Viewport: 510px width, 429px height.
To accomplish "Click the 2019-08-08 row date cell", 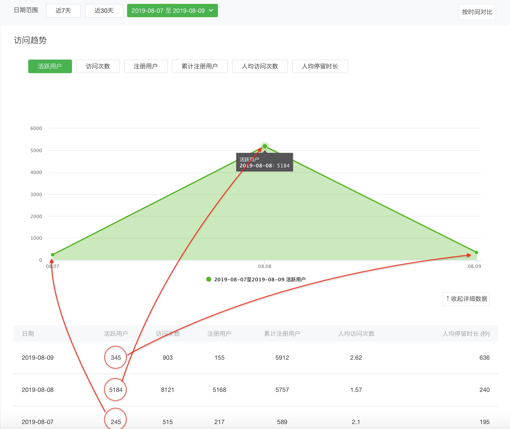I will (38, 390).
